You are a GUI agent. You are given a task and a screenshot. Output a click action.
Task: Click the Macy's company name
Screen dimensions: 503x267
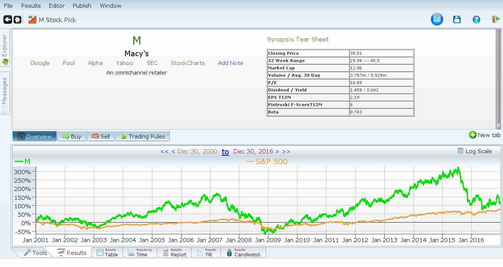point(137,54)
